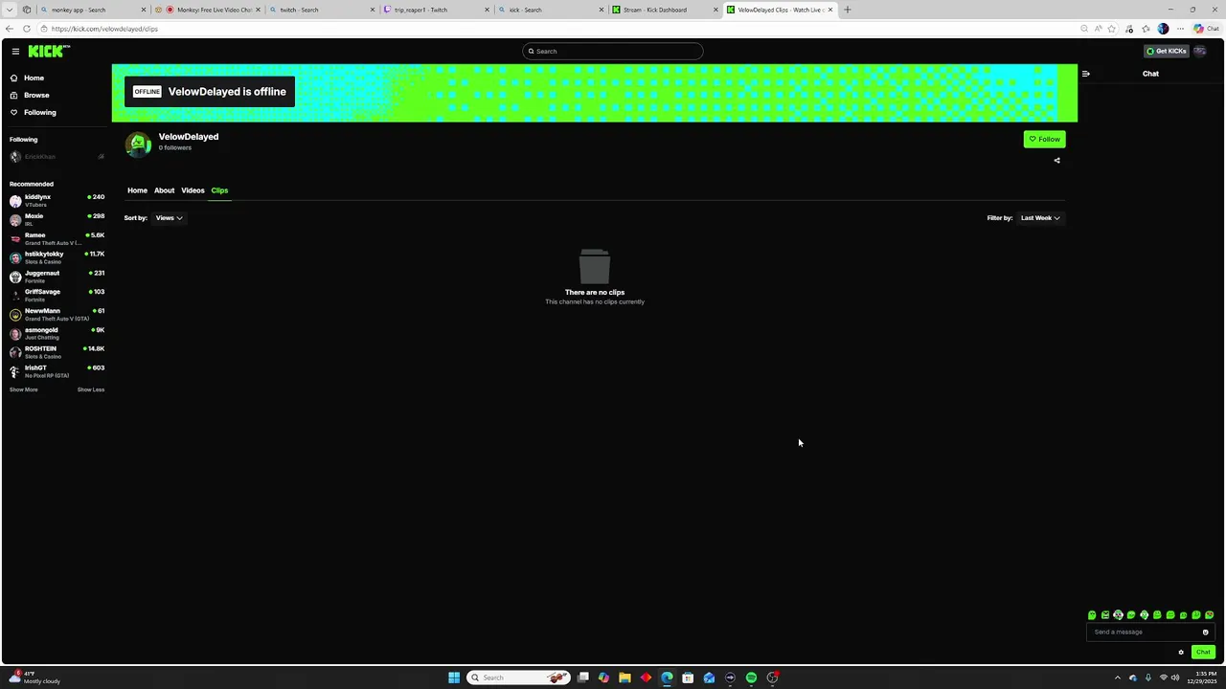Click the Get KICKs button
The width and height of the screenshot is (1226, 689).
coord(1166,51)
